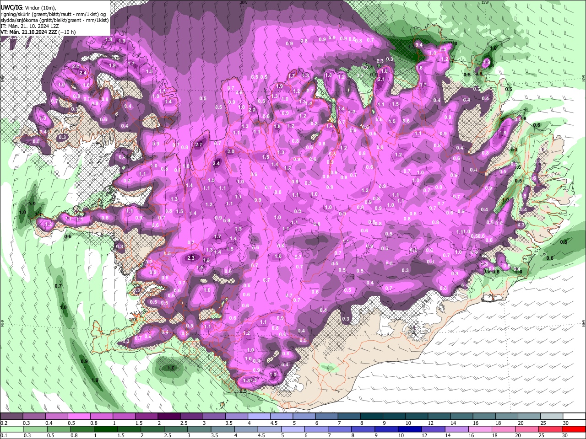The width and height of the screenshot is (586, 439).
Task: Click the upper-row legend swatch starting at 0.2
Action: (x=11, y=417)
